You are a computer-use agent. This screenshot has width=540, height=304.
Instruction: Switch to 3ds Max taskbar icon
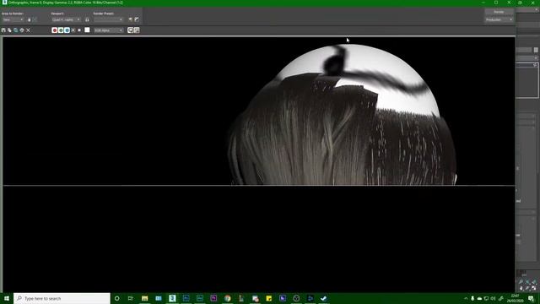coord(172,298)
